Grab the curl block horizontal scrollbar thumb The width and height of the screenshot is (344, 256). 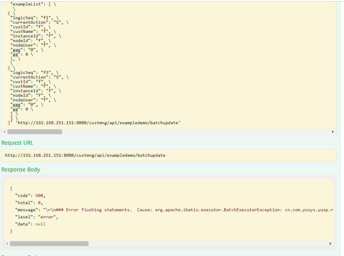pyautogui.click(x=35, y=132)
